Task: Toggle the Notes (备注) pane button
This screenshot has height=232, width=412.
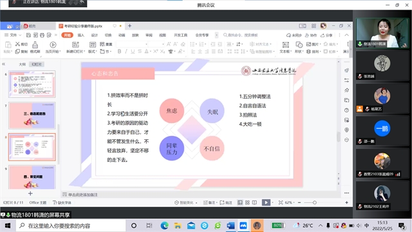Action: [209, 202]
